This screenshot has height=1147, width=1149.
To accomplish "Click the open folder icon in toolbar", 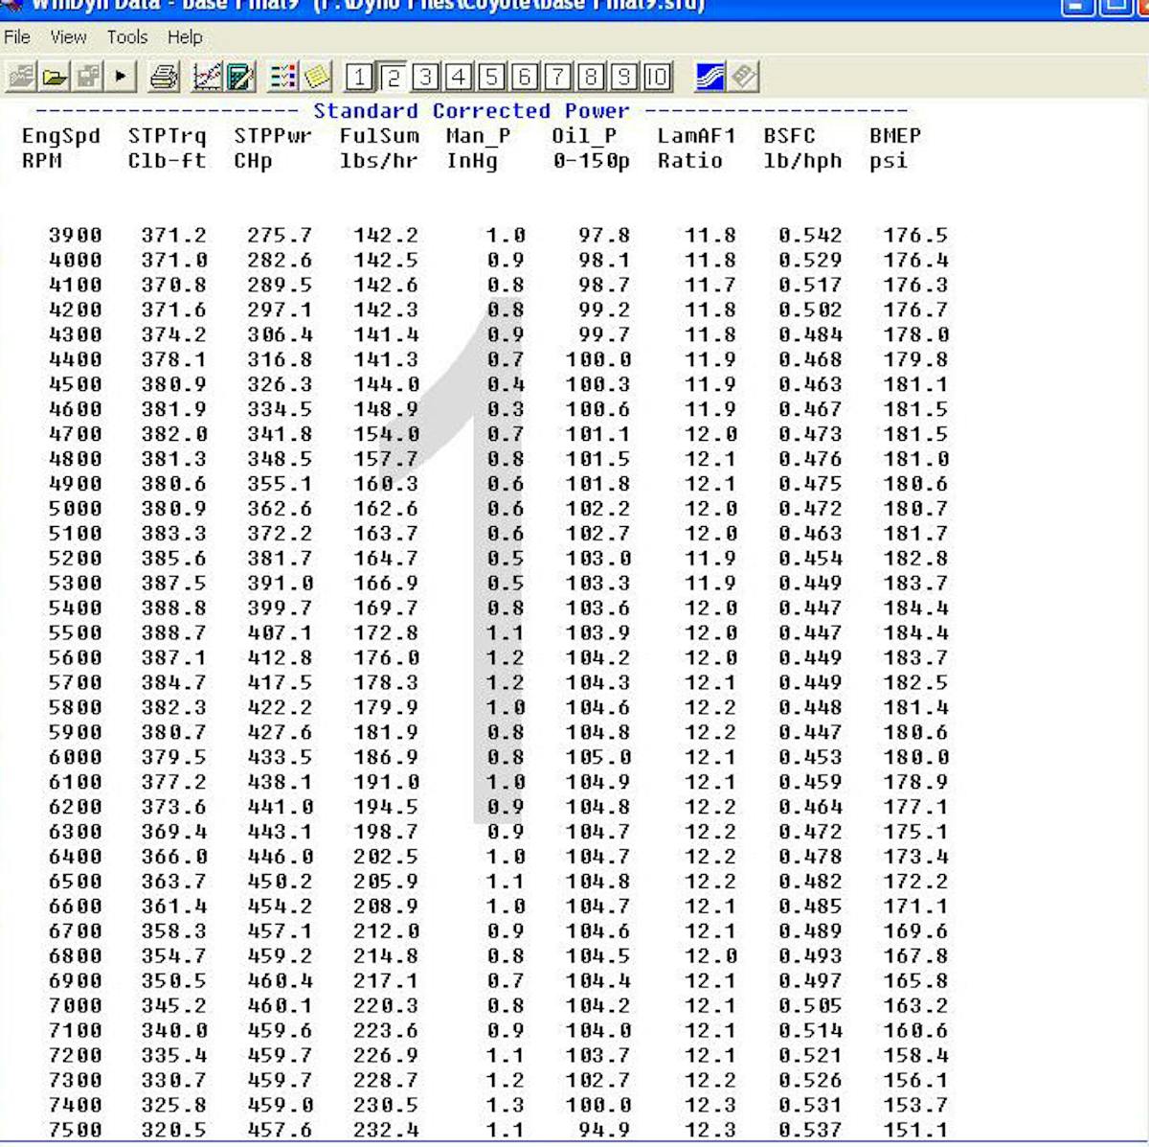I will coord(55,77).
